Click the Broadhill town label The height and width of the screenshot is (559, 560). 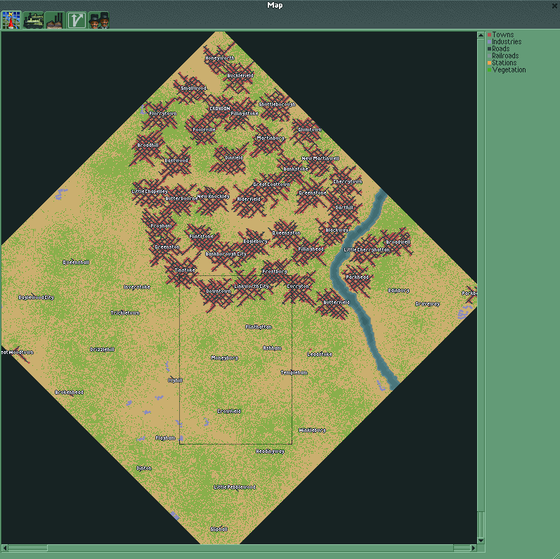(x=148, y=145)
